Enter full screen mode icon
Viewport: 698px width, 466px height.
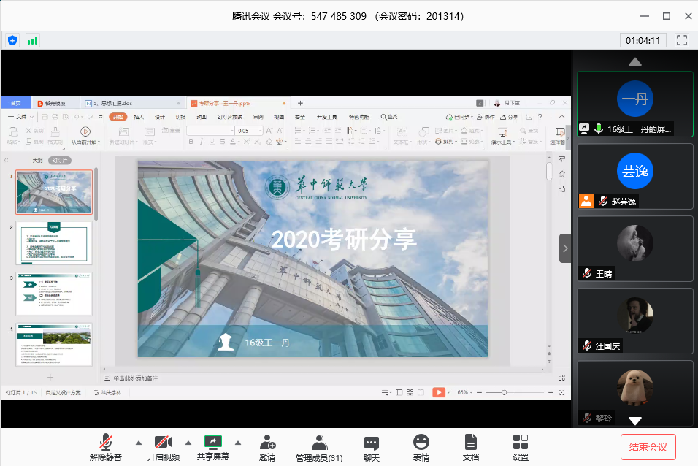pyautogui.click(x=682, y=40)
